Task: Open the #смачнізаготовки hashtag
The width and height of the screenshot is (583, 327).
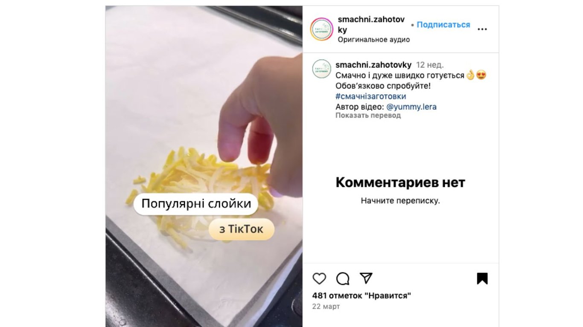Action: point(371,96)
